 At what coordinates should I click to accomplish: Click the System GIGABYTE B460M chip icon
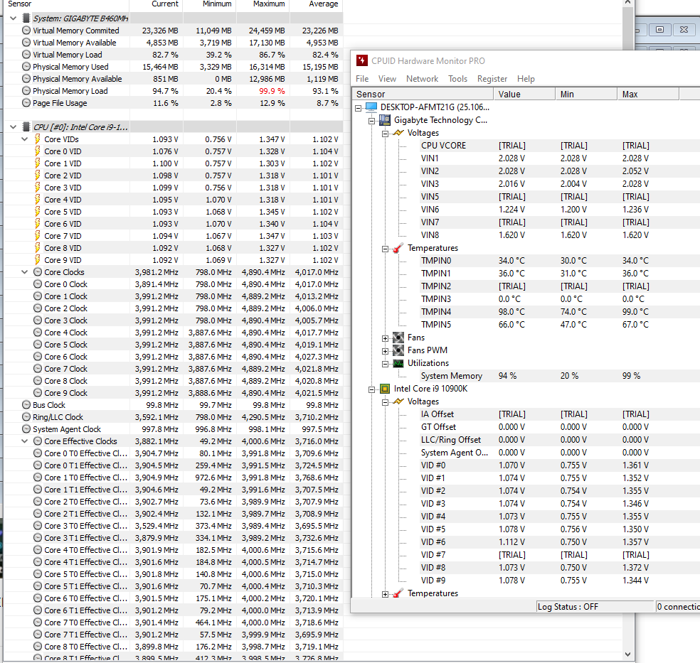(x=26, y=18)
